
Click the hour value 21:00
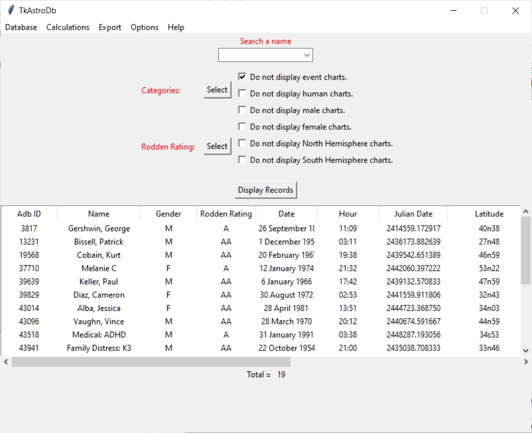click(348, 347)
